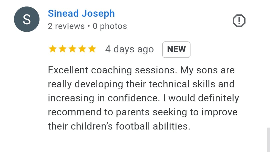Click 'recommend to parents' text line
The width and height of the screenshot is (270, 152).
pos(99,112)
